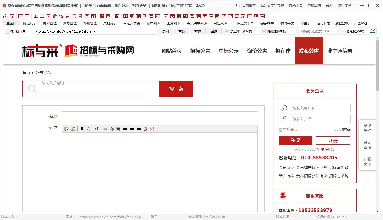The width and height of the screenshot is (383, 220).
Task: Paste as plain text in editor
Action: 73,129
